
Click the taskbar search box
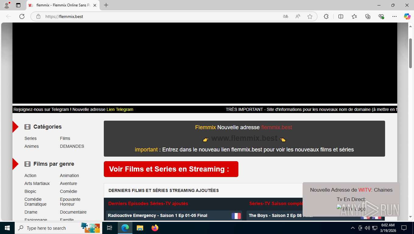pos(58,228)
